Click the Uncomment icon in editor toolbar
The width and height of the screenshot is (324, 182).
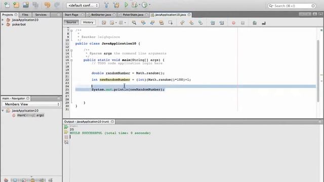click(264, 23)
